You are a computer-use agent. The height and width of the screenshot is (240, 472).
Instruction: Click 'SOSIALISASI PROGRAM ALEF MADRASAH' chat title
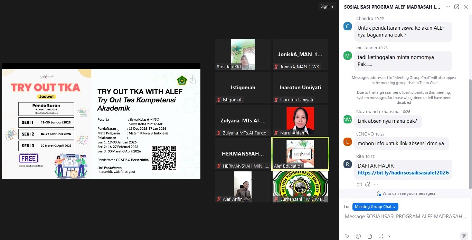click(392, 7)
